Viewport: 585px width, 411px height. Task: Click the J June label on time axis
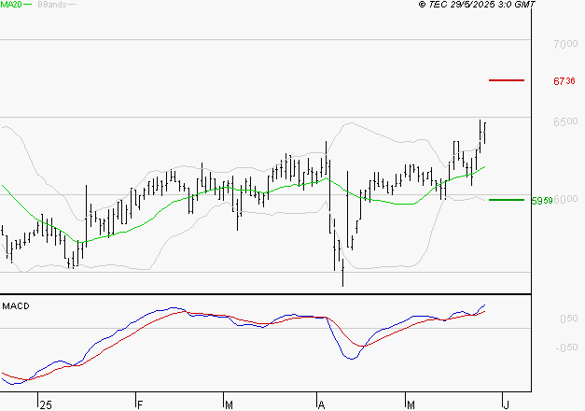(507, 405)
